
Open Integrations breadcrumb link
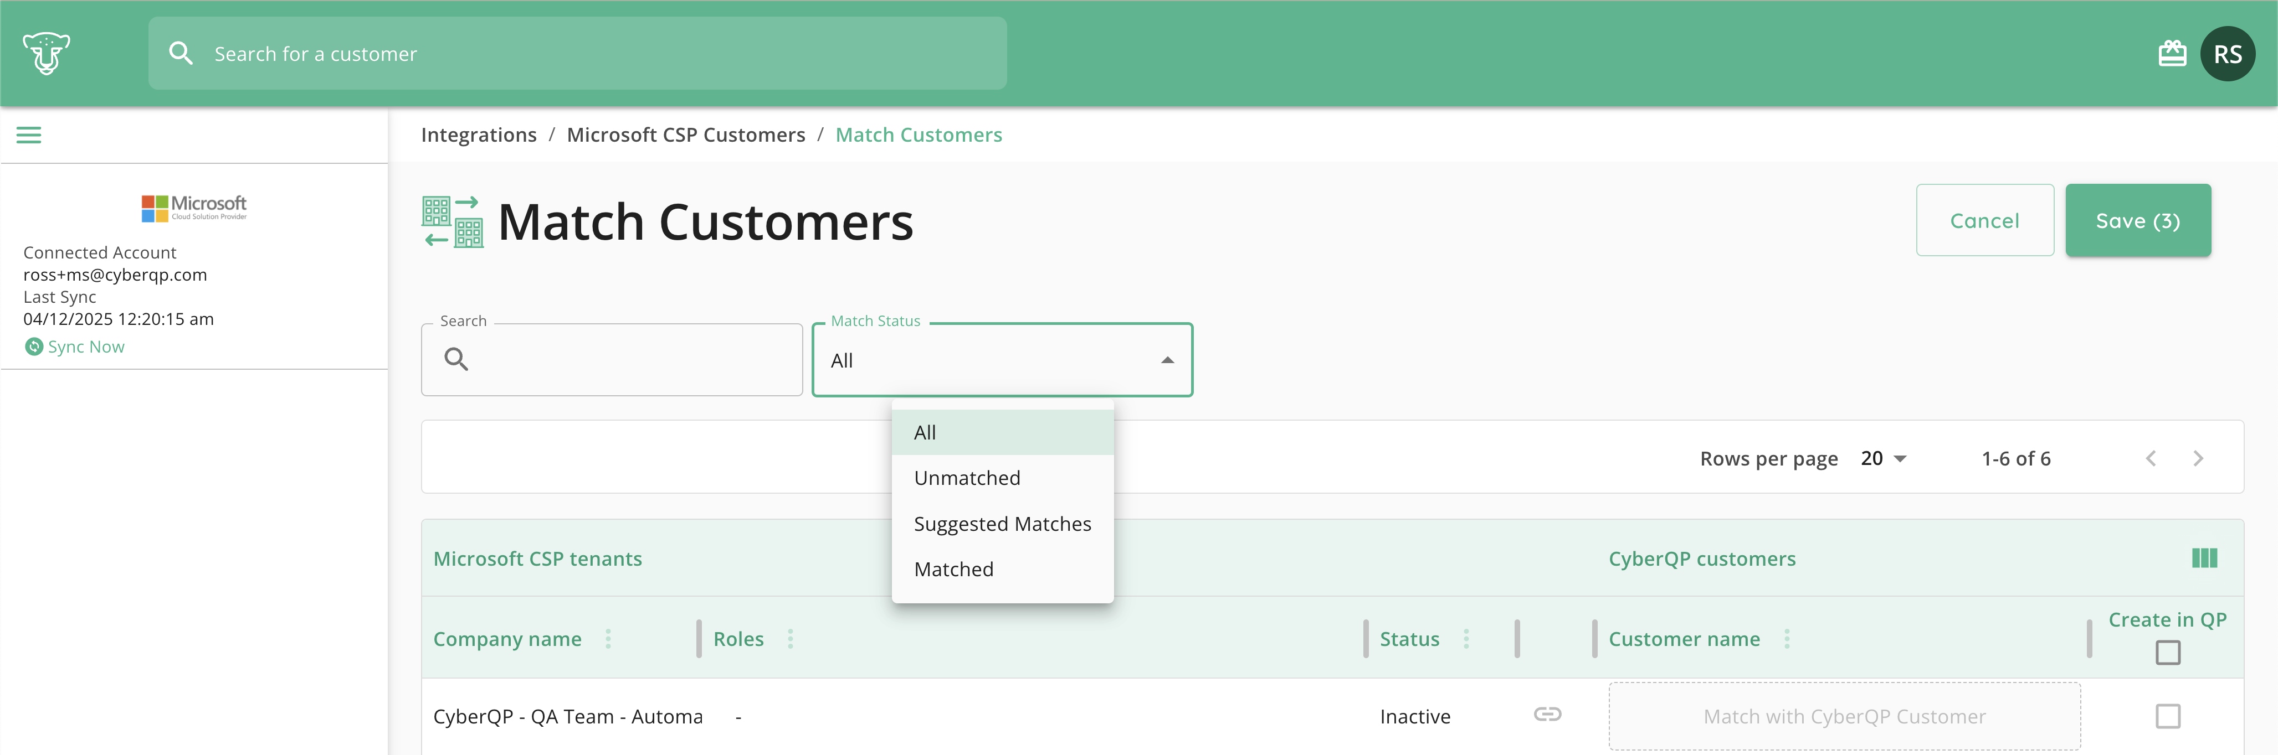[x=479, y=135]
